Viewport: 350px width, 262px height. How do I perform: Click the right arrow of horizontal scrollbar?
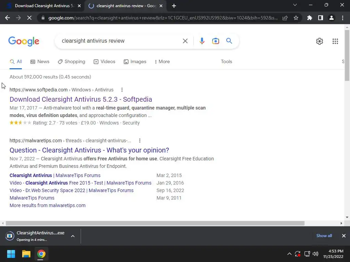(341, 223)
